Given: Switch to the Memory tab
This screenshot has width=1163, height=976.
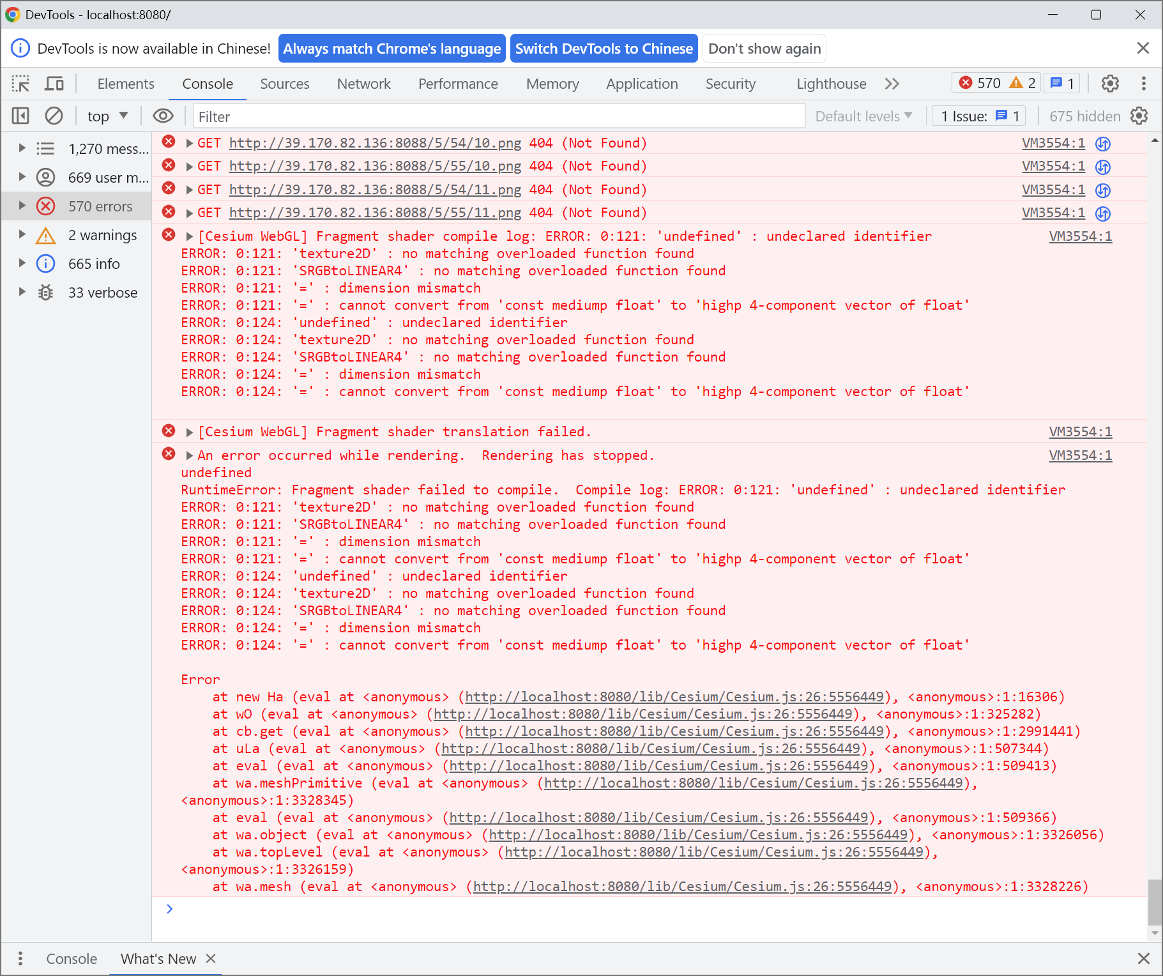Looking at the screenshot, I should pyautogui.click(x=552, y=84).
